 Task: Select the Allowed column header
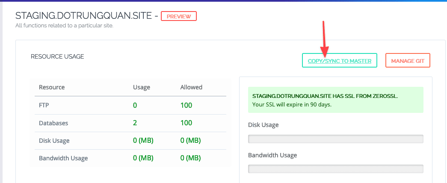click(x=191, y=87)
